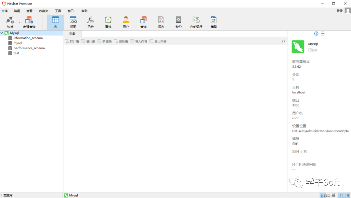Viewport: 351px width, 198px height.
Task: Select the performance_schema database
Action: pos(29,48)
